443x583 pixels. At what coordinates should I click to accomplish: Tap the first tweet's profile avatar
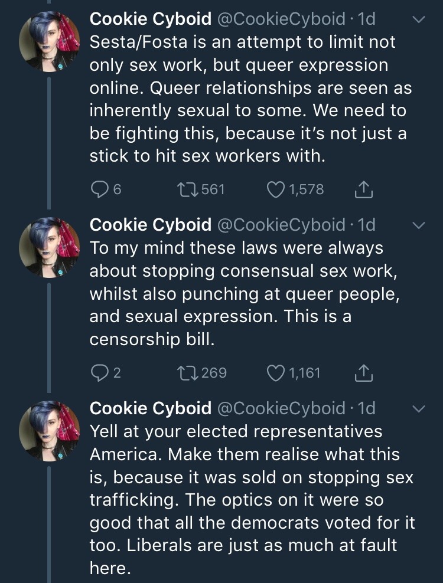pos(49,41)
